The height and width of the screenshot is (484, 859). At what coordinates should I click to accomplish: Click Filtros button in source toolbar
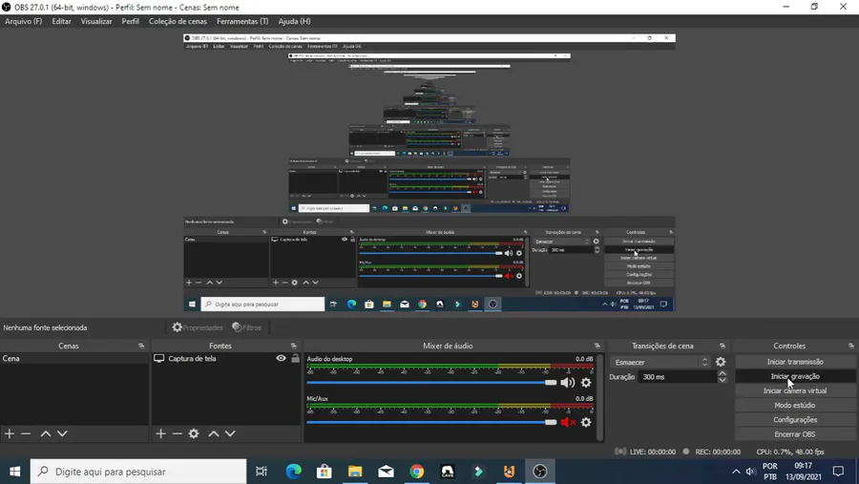(247, 327)
